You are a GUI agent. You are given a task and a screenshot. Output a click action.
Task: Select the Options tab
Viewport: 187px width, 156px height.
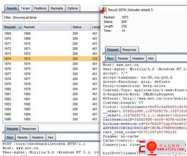(73, 8)
